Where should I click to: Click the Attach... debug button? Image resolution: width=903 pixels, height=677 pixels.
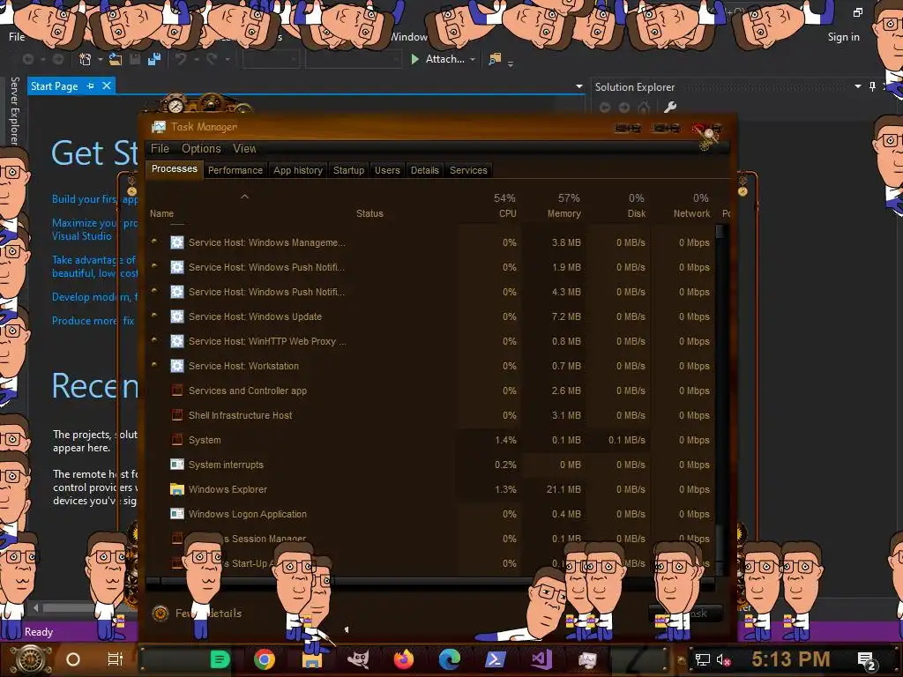437,59
